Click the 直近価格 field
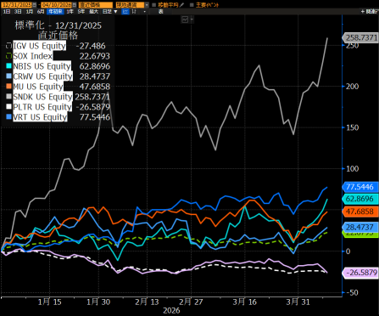379x316 pixels. 96,5
